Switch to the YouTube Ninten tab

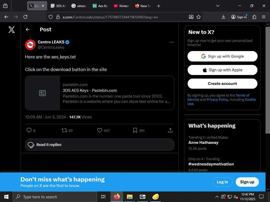click(x=122, y=6)
